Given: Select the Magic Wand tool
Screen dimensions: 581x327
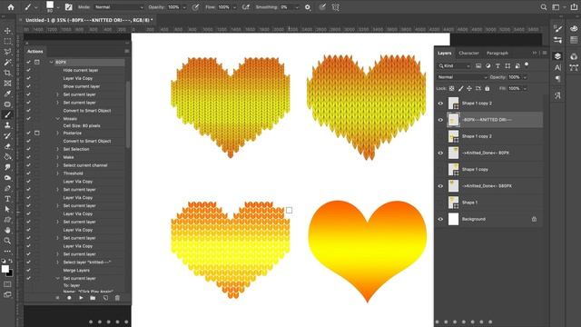Looking at the screenshot, I should point(7,62).
